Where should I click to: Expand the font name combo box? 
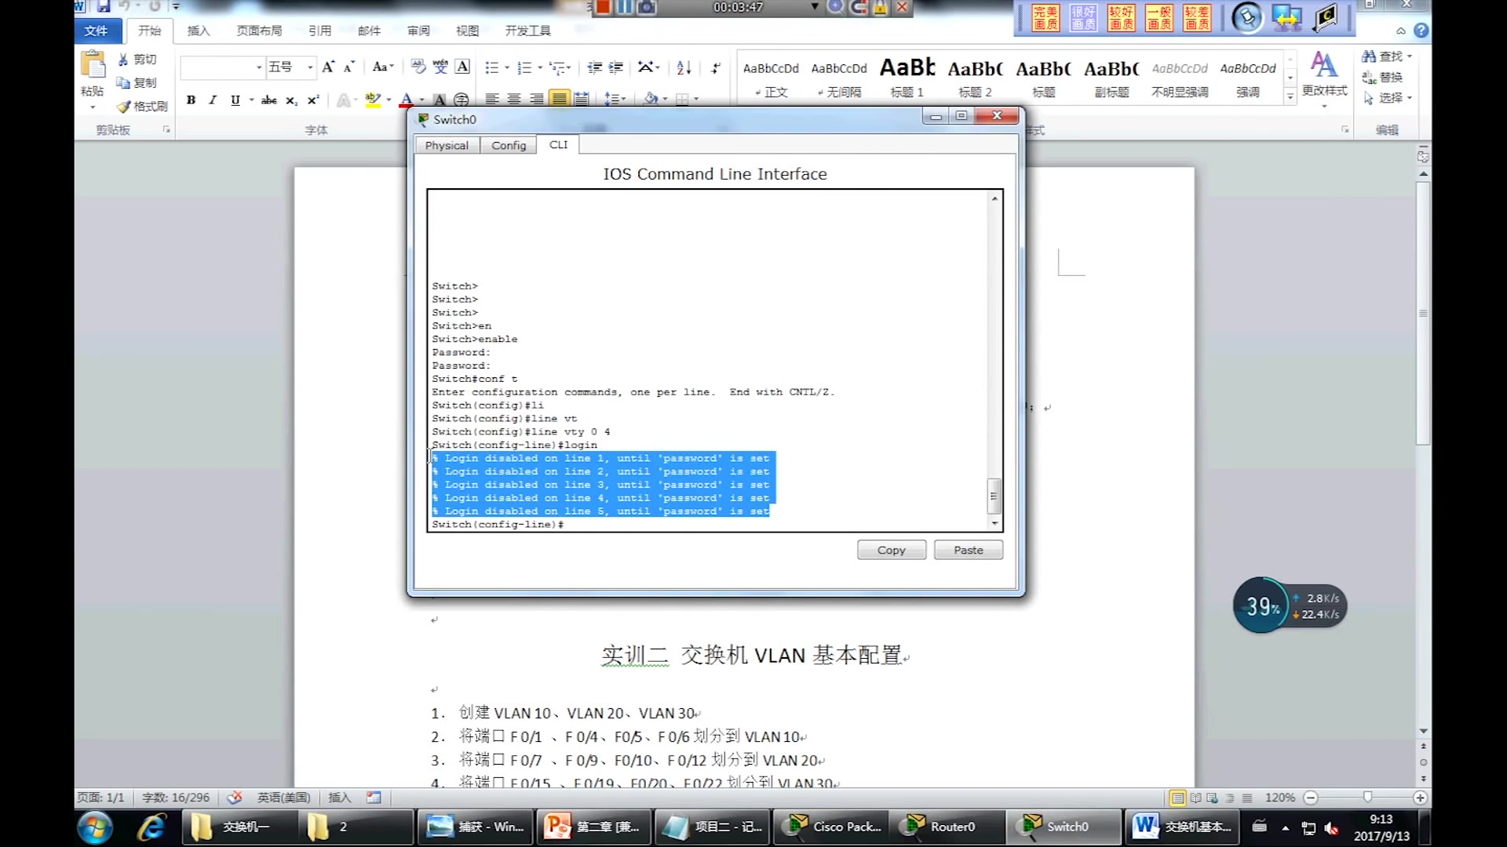pyautogui.click(x=259, y=67)
